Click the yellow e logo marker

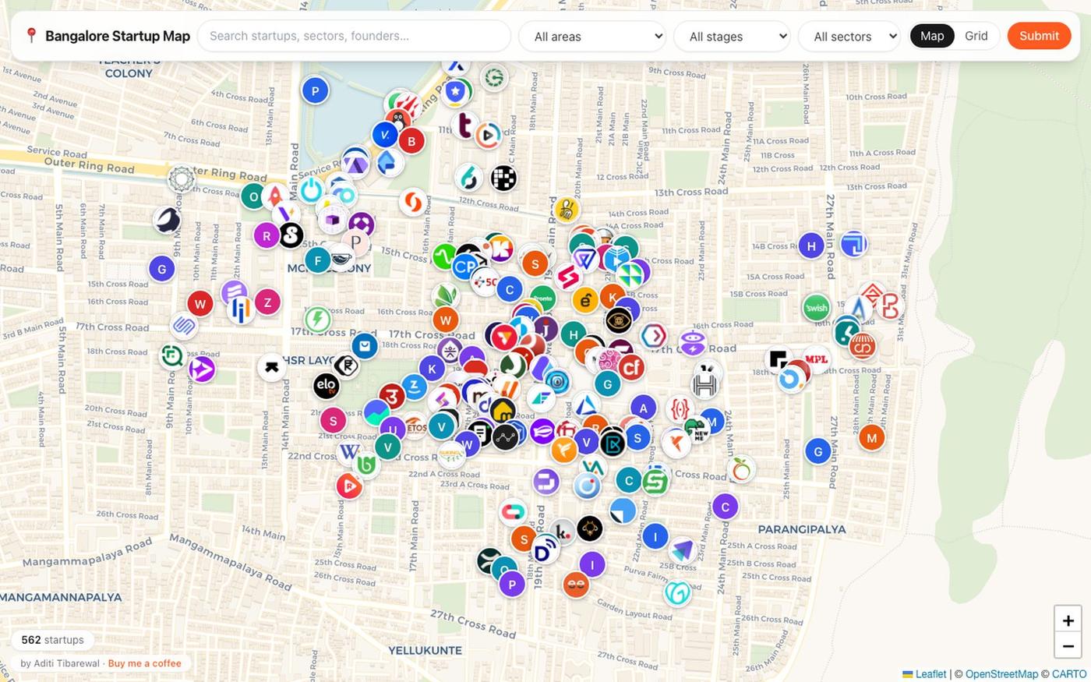(585, 300)
